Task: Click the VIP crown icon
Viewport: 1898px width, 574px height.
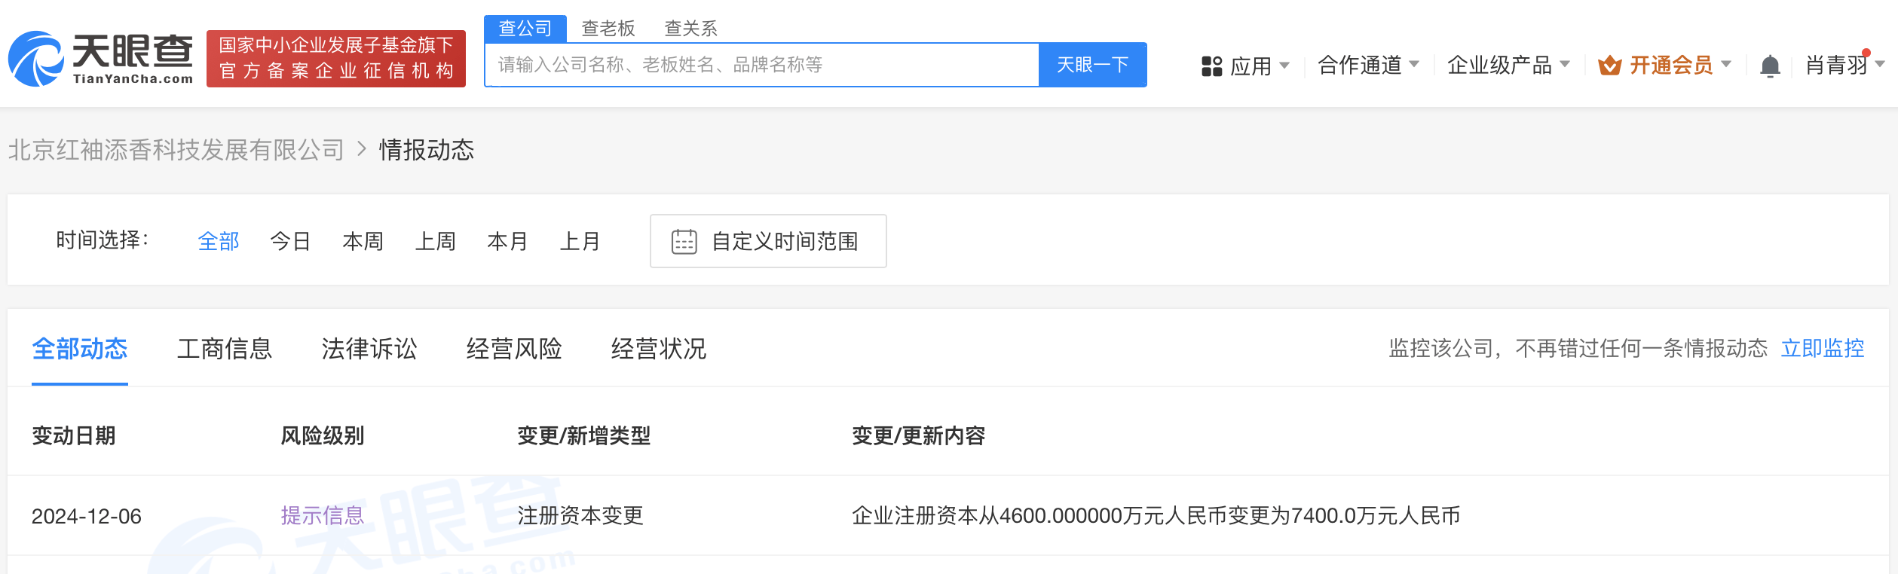Action: (1609, 66)
